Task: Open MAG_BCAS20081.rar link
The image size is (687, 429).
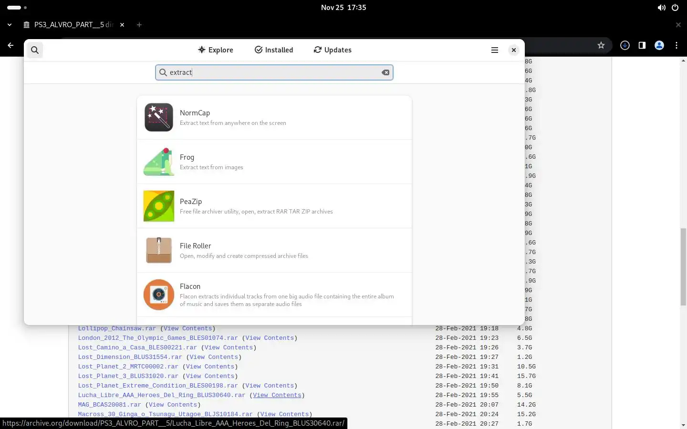Action: click(110, 405)
